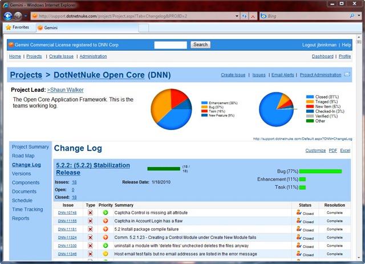Open Schedule in sidebar

[x=22, y=201]
